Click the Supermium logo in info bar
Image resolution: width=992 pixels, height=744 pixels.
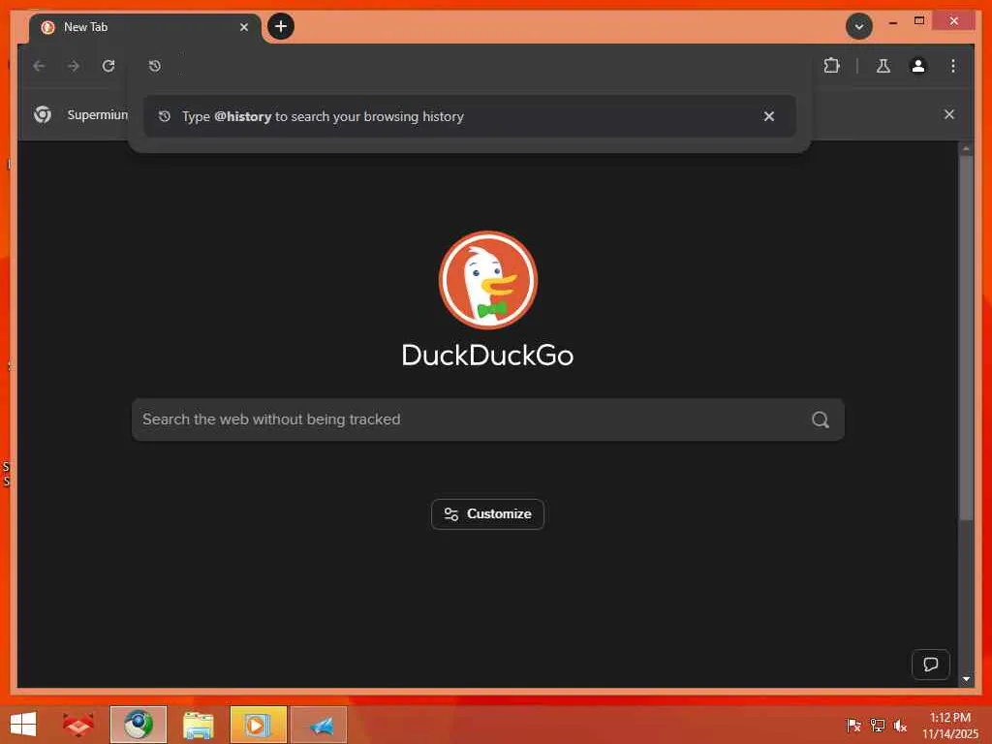click(x=43, y=114)
